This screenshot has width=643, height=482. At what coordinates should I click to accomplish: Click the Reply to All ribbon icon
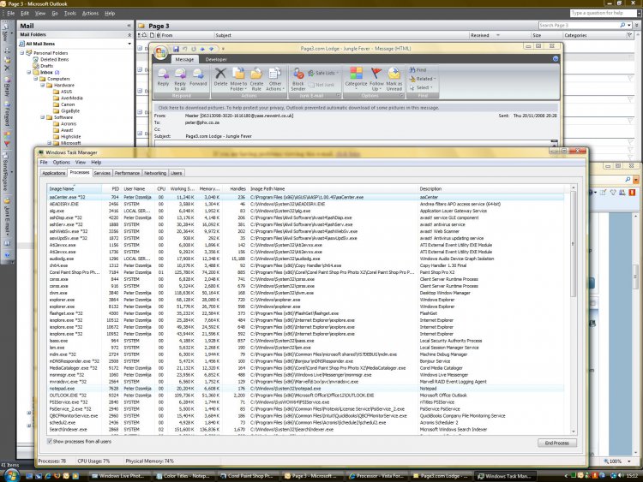click(x=180, y=79)
